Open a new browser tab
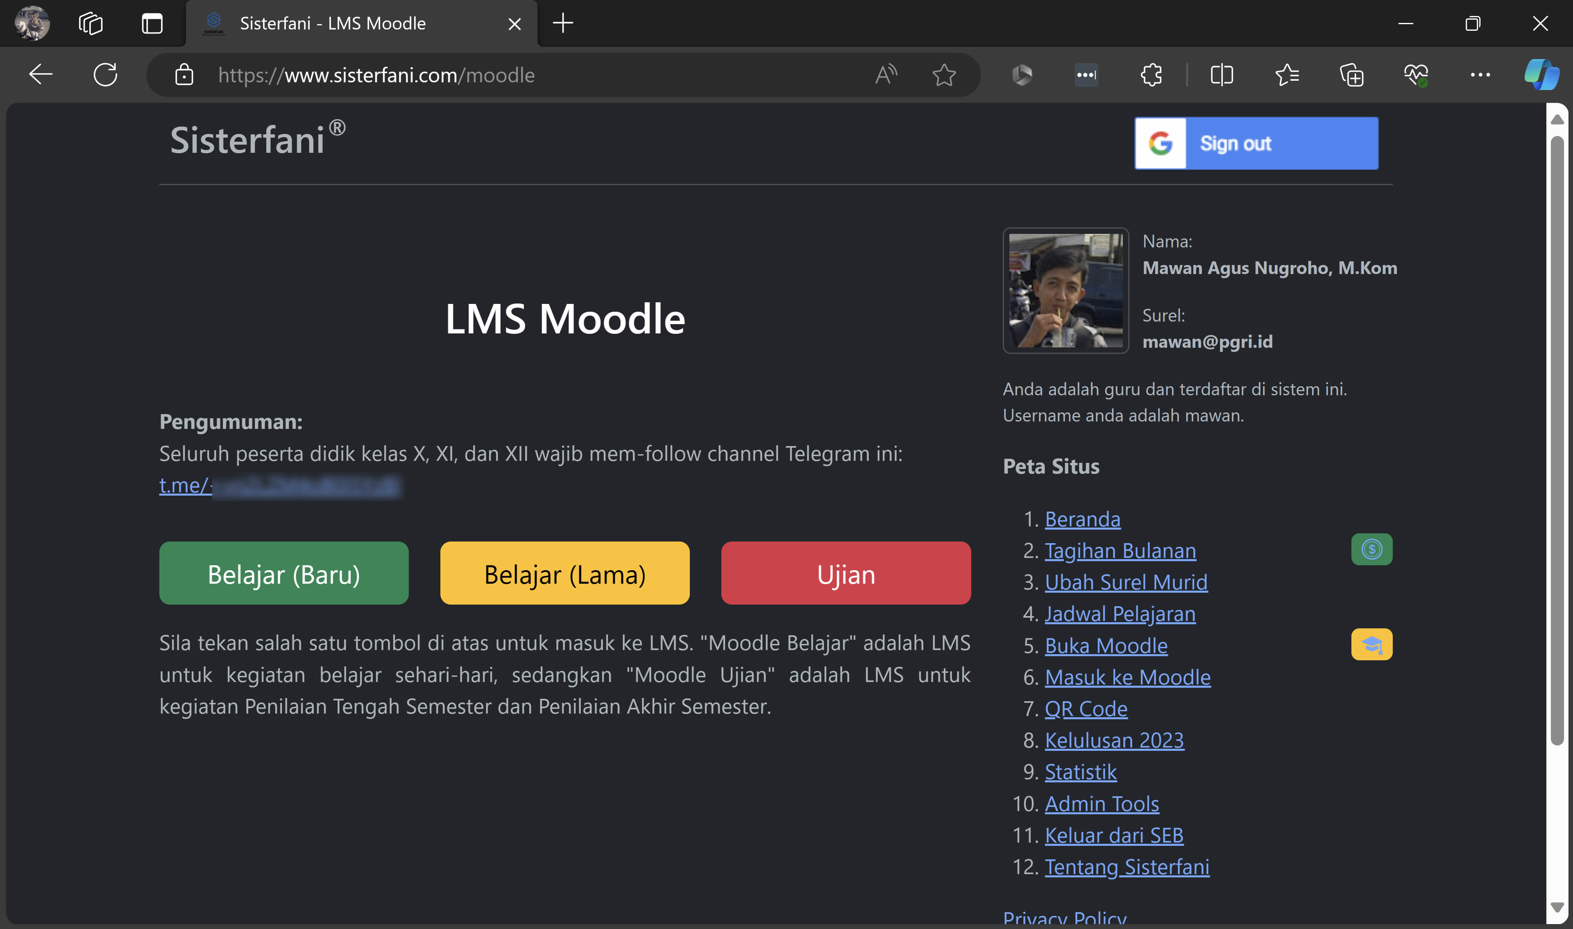 (563, 23)
